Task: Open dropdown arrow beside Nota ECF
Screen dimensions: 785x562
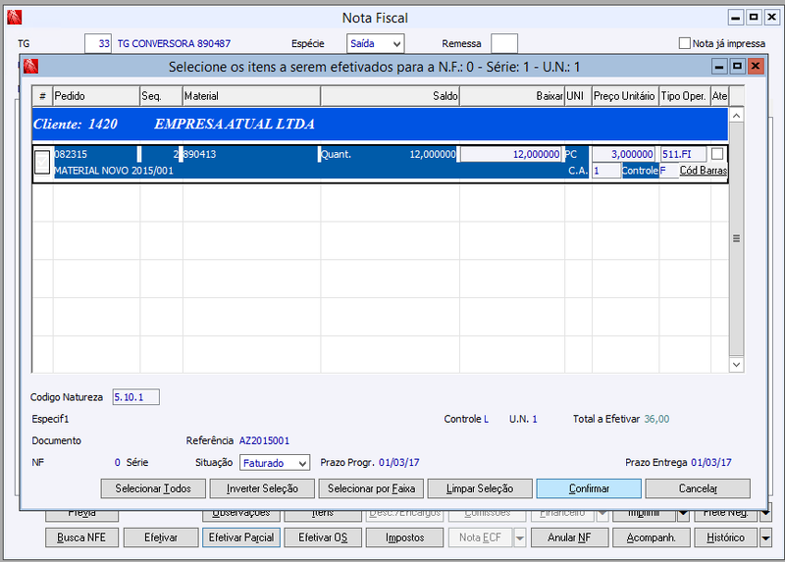Action: (520, 538)
